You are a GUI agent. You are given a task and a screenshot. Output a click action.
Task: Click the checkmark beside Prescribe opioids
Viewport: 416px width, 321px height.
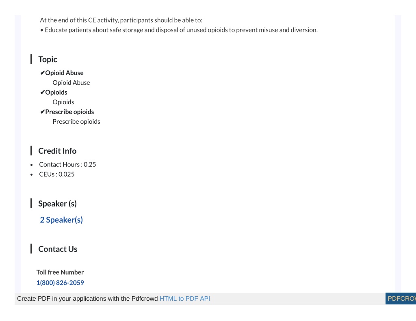click(x=42, y=112)
